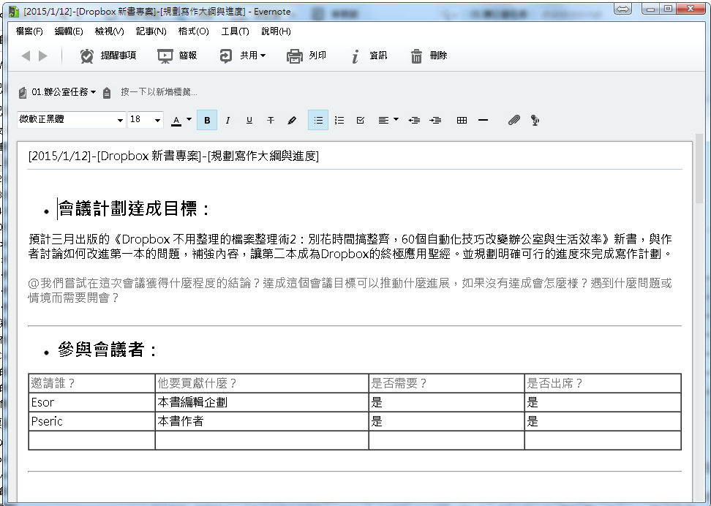Insert a table using the table icon
Viewport: 711px width, 506px height.
point(462,119)
